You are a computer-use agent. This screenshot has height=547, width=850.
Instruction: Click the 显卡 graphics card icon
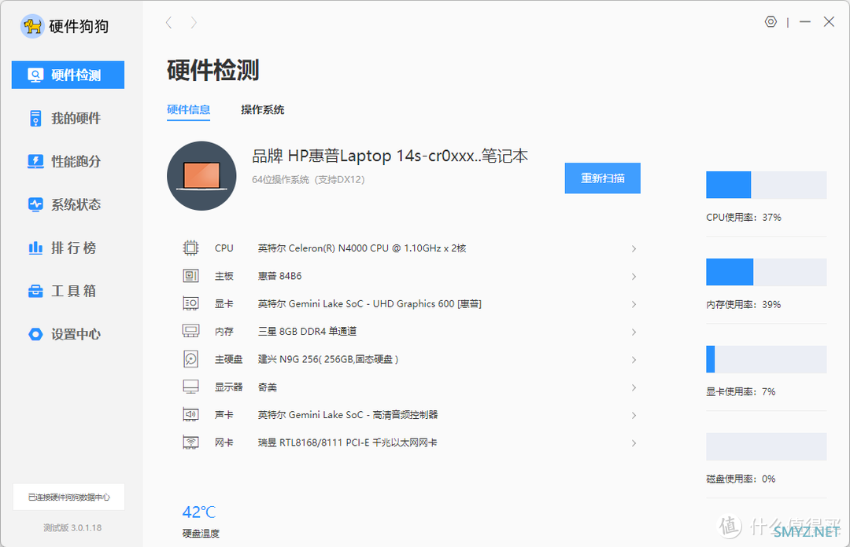point(190,303)
